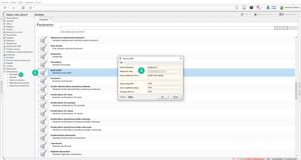The height and width of the screenshot is (160, 301).
Task: Open the Kody sterujące parameters icon
Action: click(43, 48)
